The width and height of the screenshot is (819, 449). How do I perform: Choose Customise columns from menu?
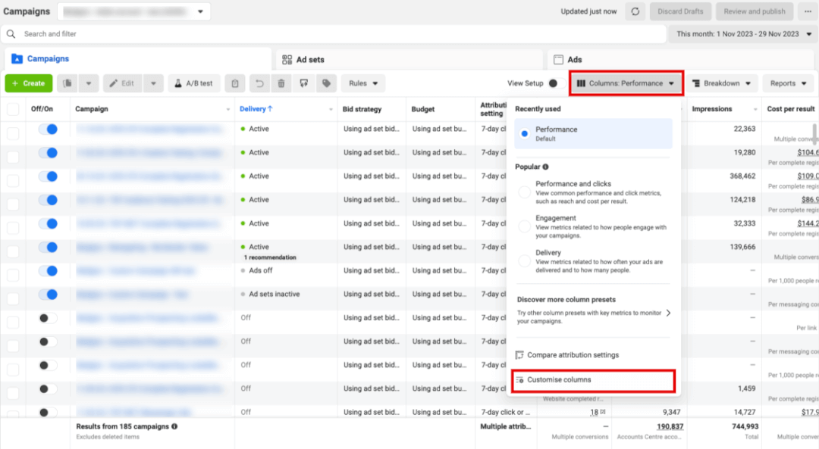point(593,380)
